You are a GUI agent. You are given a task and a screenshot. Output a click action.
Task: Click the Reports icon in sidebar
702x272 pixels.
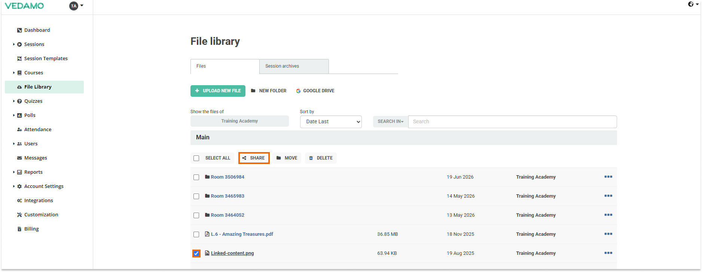pos(19,172)
